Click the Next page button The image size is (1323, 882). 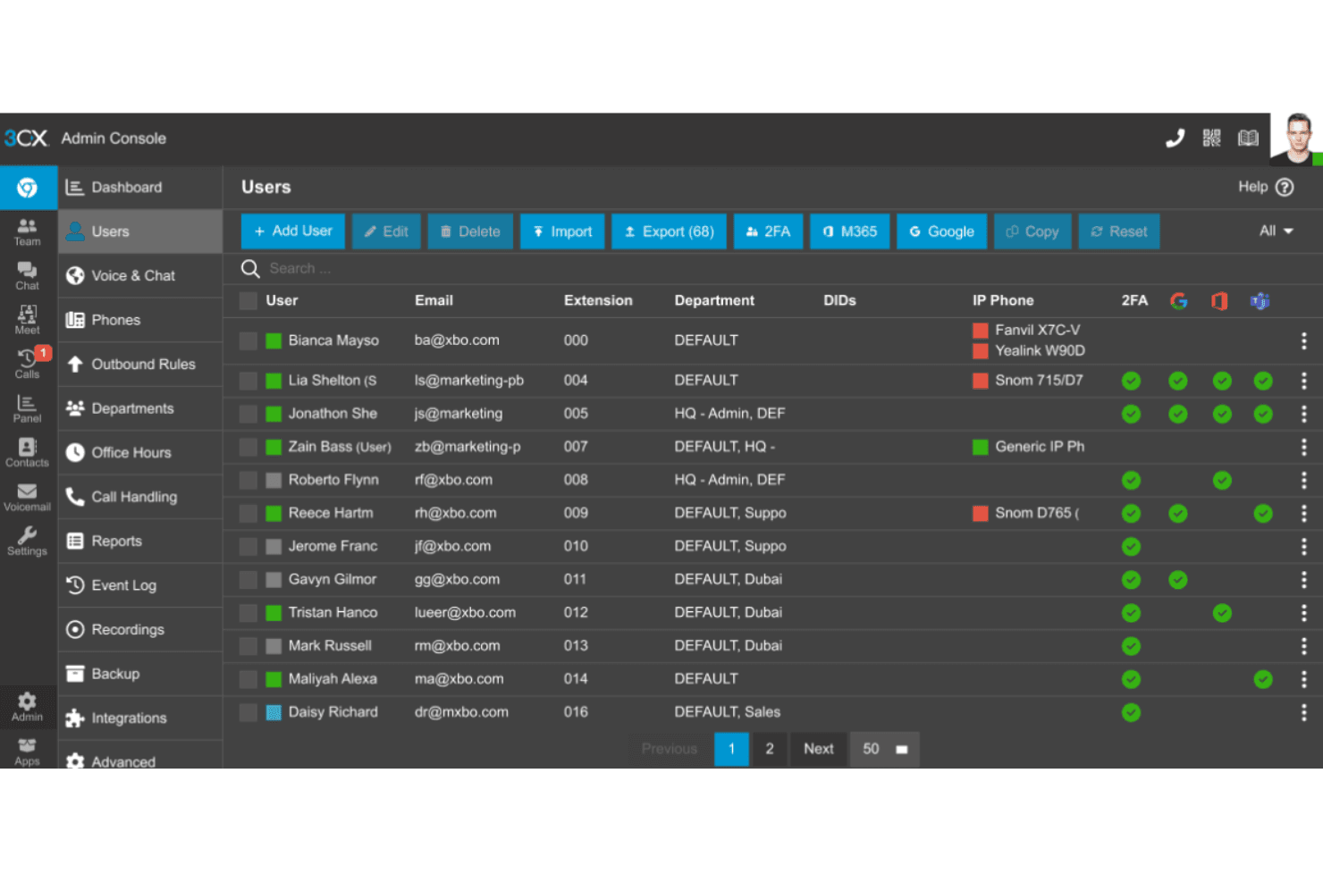point(818,749)
